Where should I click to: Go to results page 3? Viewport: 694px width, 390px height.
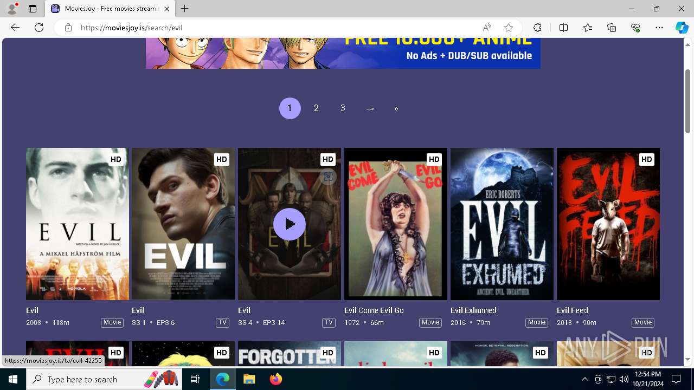click(x=343, y=108)
